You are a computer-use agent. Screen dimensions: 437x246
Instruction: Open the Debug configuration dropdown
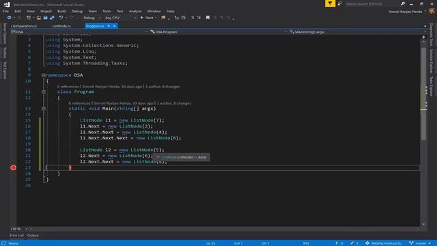tap(91, 18)
